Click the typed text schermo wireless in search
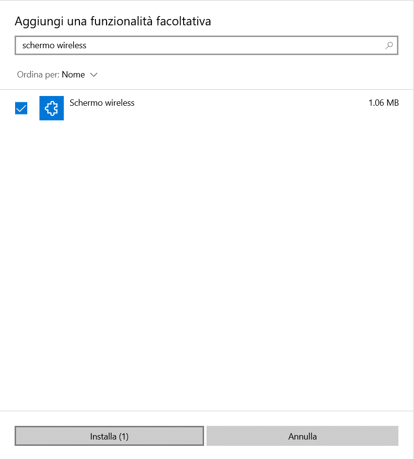Image resolution: width=414 pixels, height=459 pixels. (x=54, y=45)
